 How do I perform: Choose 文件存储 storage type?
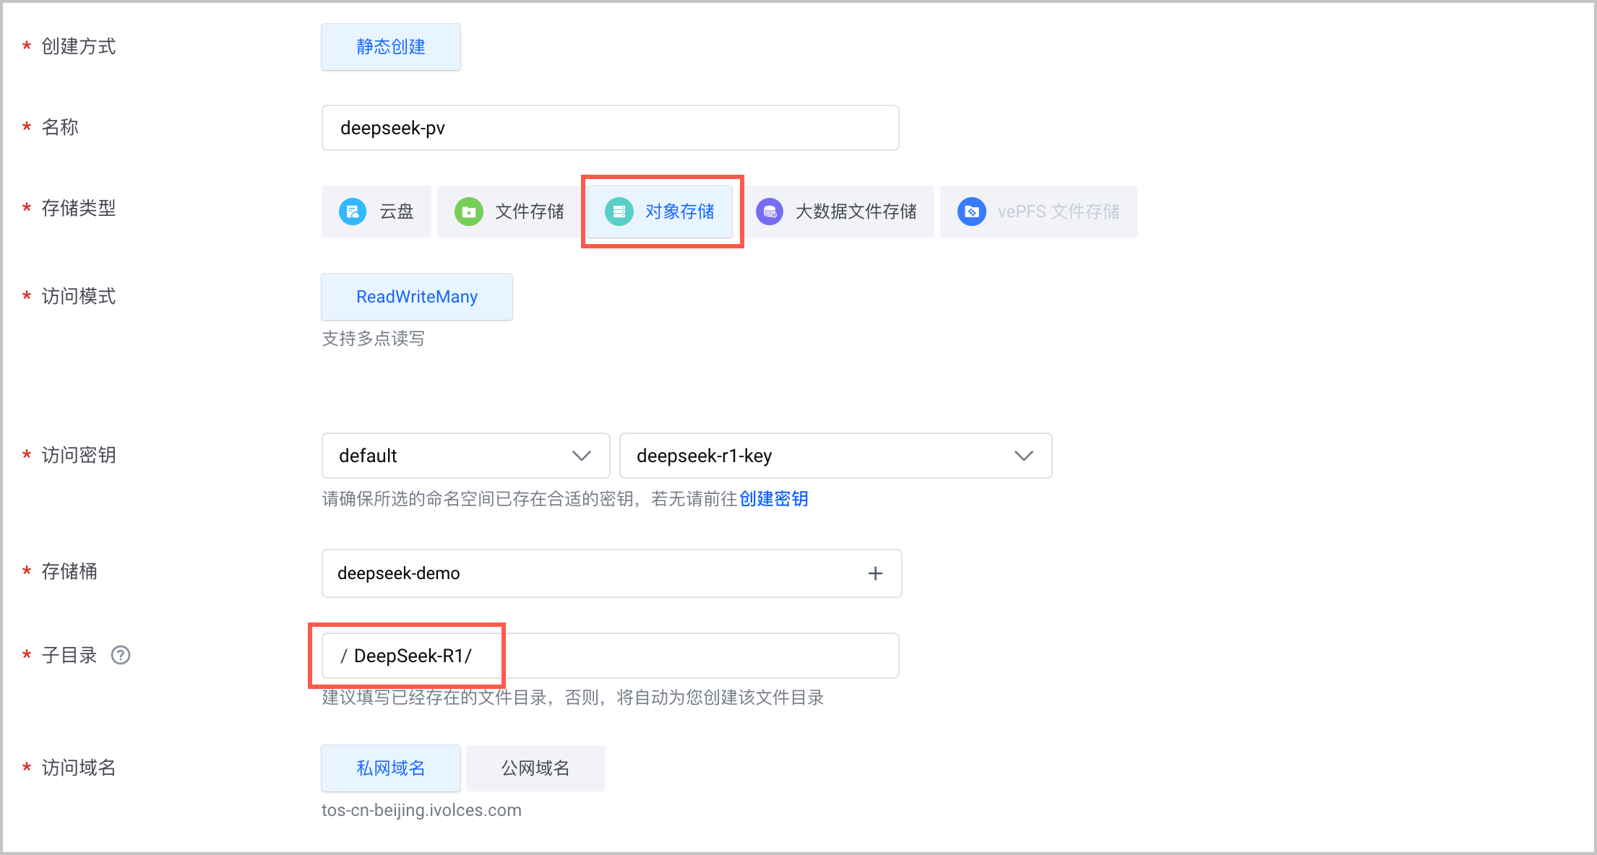click(529, 212)
